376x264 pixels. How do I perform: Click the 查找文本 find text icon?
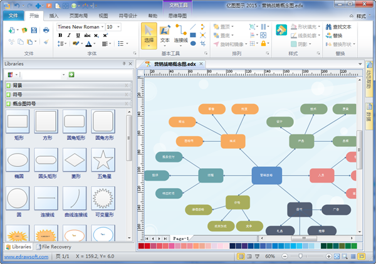pos(327,27)
